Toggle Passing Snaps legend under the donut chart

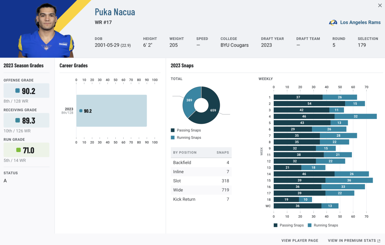coord(186,130)
